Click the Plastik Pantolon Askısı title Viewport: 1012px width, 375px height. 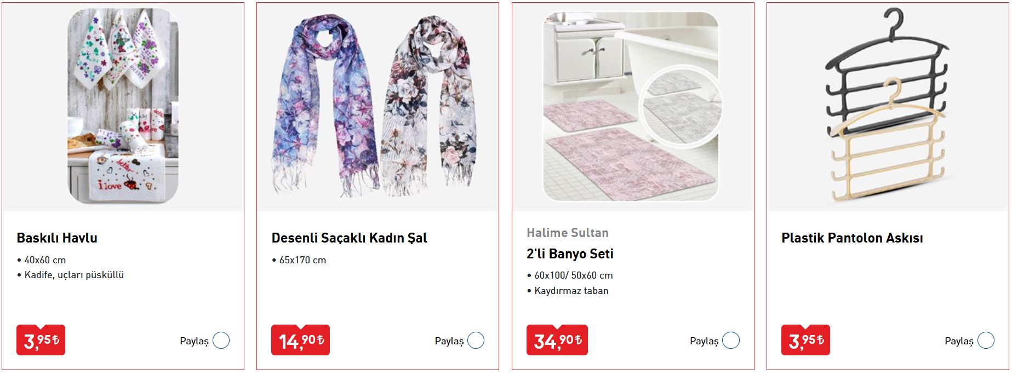click(852, 238)
